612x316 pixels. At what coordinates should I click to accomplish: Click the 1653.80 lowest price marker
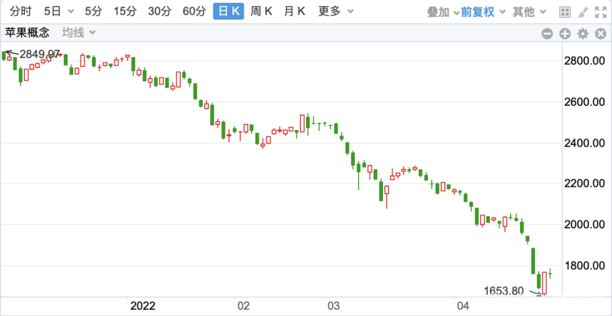coord(504,291)
